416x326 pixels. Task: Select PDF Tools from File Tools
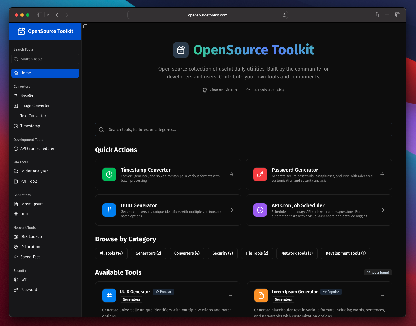[x=29, y=181]
